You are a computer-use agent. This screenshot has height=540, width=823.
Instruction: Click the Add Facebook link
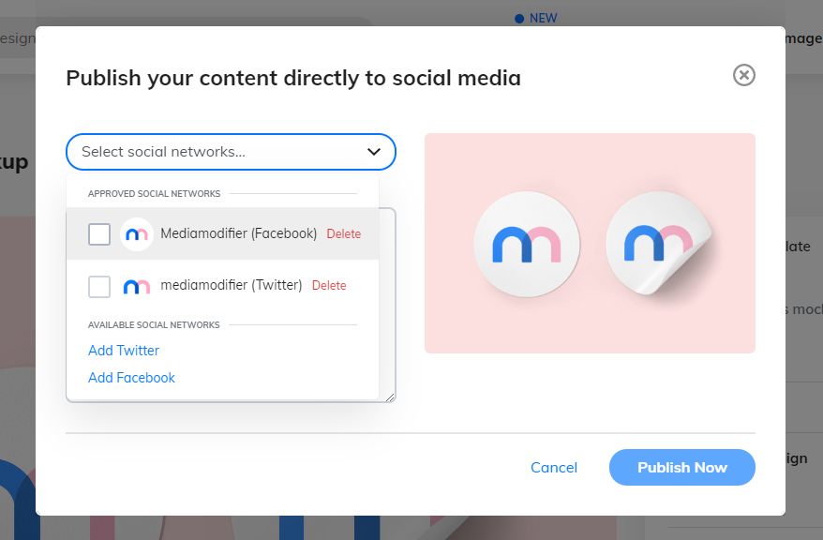(x=131, y=378)
